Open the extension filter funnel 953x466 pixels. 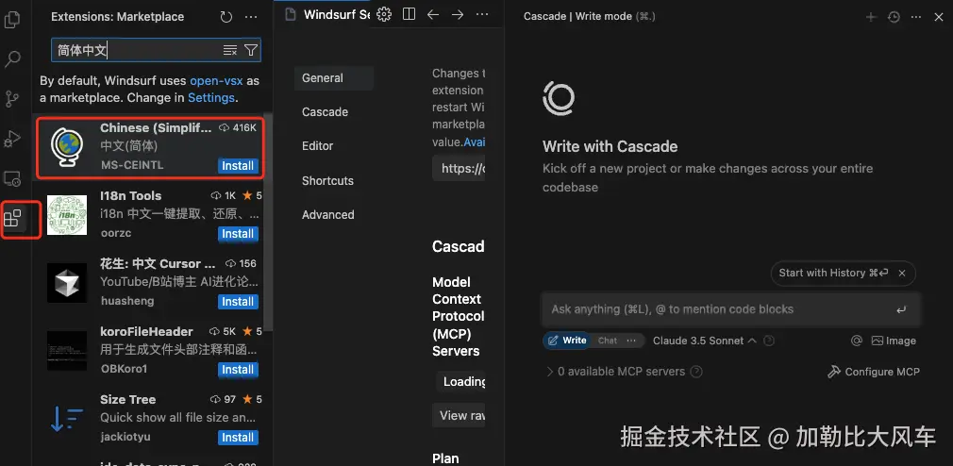(x=250, y=50)
